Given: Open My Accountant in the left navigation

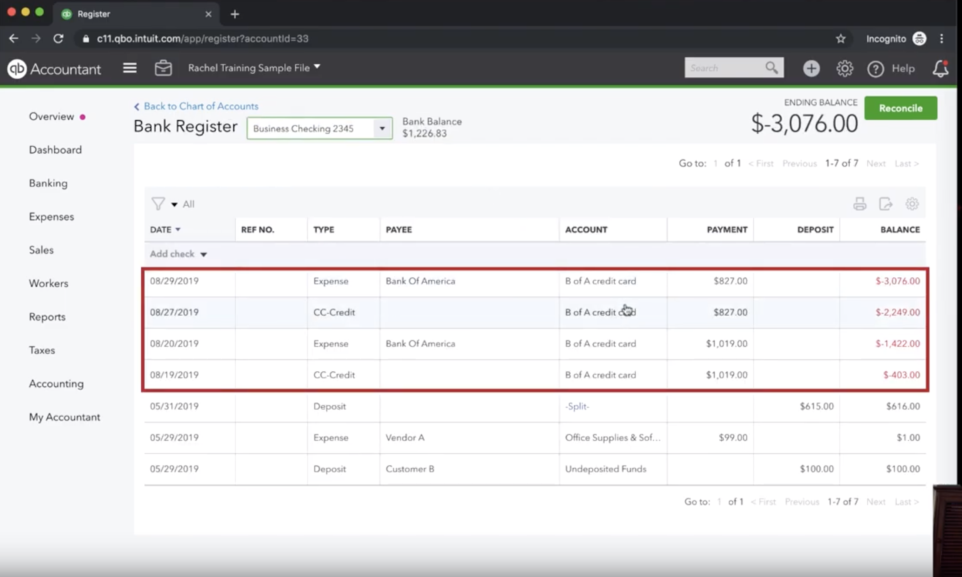Looking at the screenshot, I should (x=65, y=417).
